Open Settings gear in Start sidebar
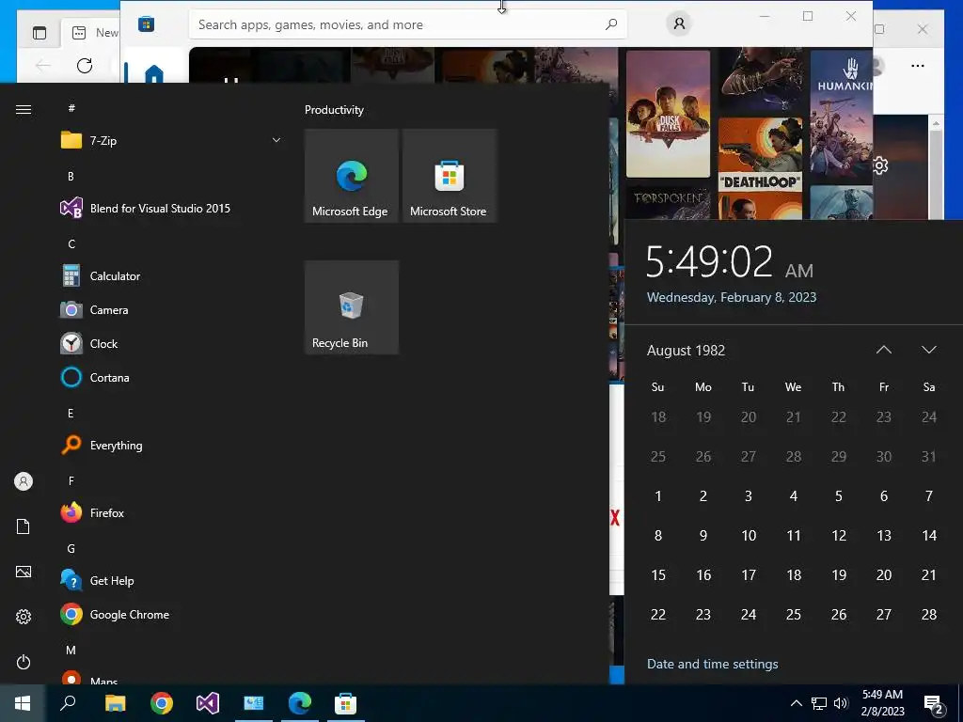This screenshot has height=722, width=963. pos(24,617)
